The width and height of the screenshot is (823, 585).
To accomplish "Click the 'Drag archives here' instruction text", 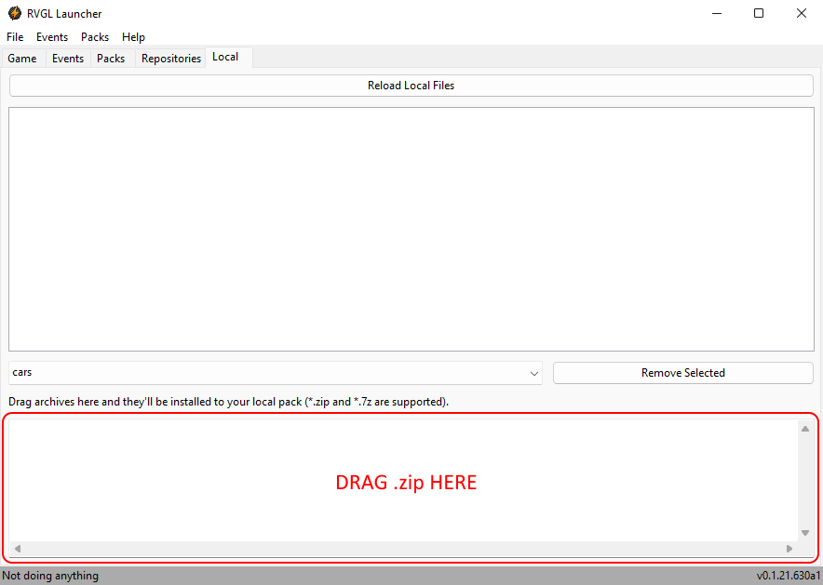I will pyautogui.click(x=228, y=402).
